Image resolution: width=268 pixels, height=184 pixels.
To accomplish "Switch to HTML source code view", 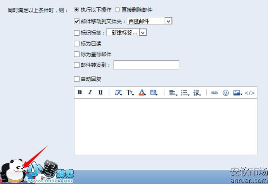I will tap(249, 93).
